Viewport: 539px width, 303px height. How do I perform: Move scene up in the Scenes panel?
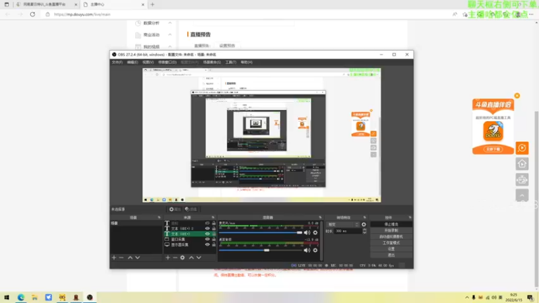pos(130,258)
